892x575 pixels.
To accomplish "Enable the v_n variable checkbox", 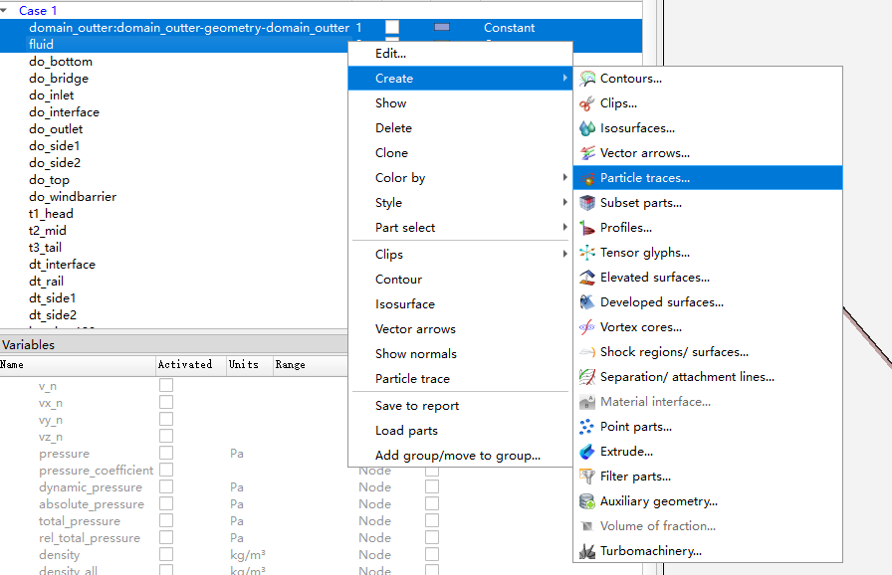I will (166, 386).
